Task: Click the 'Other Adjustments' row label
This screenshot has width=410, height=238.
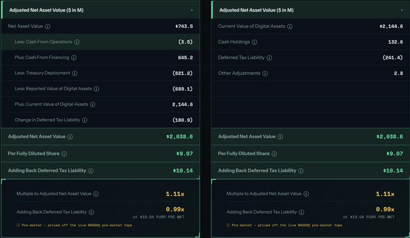Action: (239, 73)
